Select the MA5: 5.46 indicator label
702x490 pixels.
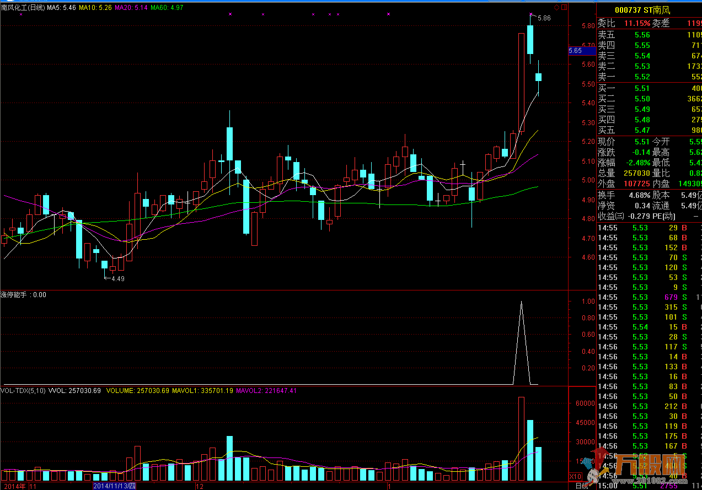click(61, 8)
